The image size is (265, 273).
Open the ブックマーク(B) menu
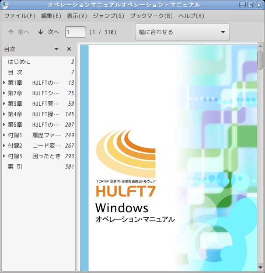[151, 16]
